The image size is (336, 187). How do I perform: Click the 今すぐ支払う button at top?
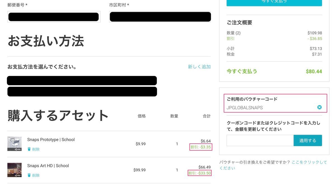click(x=274, y=2)
